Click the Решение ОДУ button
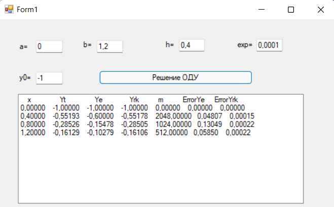The image size is (334, 207). pos(175,77)
